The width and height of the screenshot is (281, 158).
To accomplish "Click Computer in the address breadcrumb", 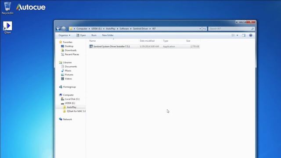I will [82, 29].
